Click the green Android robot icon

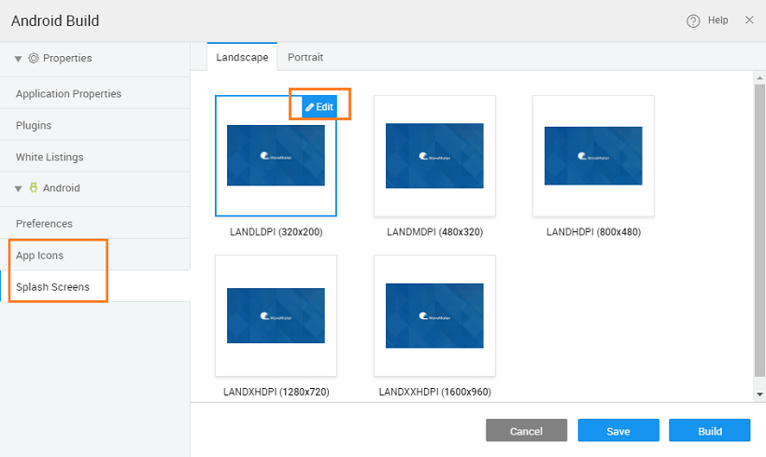34,187
